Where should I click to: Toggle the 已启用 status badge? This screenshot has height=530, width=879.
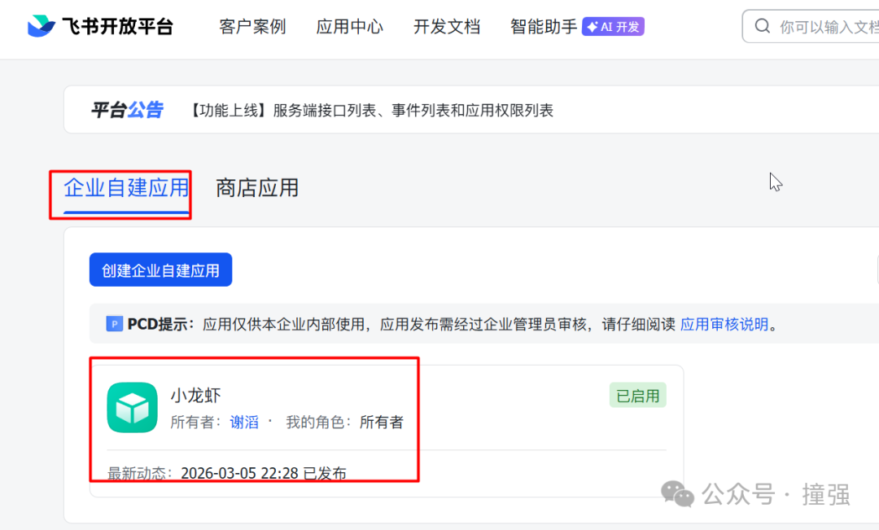[638, 394]
